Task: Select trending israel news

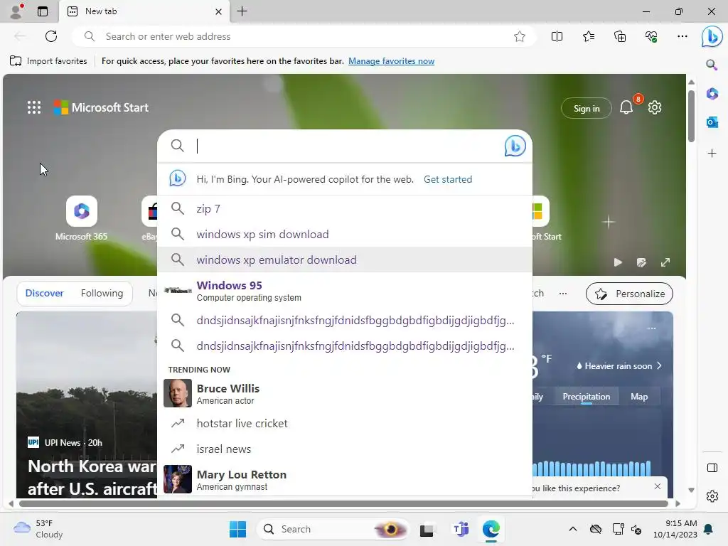Action: click(x=345, y=449)
